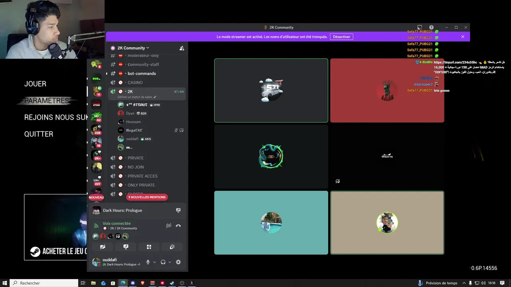
Task: Select voice member STTOUT
Action: (137, 105)
